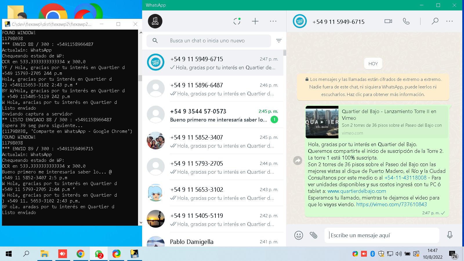The height and width of the screenshot is (261, 464).
Task: Open chat with +54 9 11 5653-3102
Action: point(213,193)
